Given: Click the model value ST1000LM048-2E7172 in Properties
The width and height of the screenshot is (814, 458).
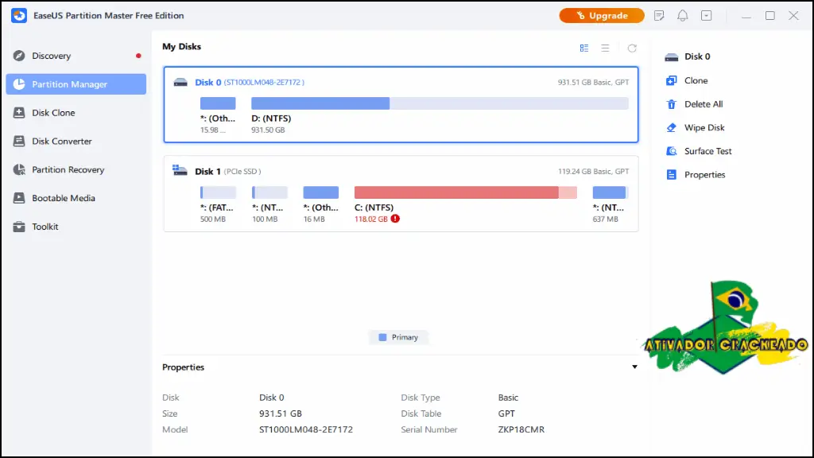Looking at the screenshot, I should (306, 430).
